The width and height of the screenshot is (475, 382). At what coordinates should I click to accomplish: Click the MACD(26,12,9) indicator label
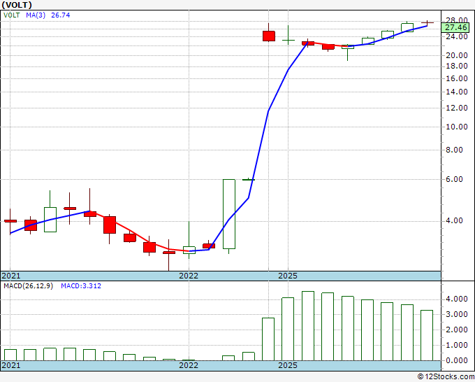coord(28,286)
